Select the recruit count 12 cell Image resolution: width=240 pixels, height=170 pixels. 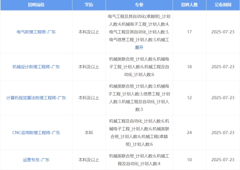tap(189, 98)
